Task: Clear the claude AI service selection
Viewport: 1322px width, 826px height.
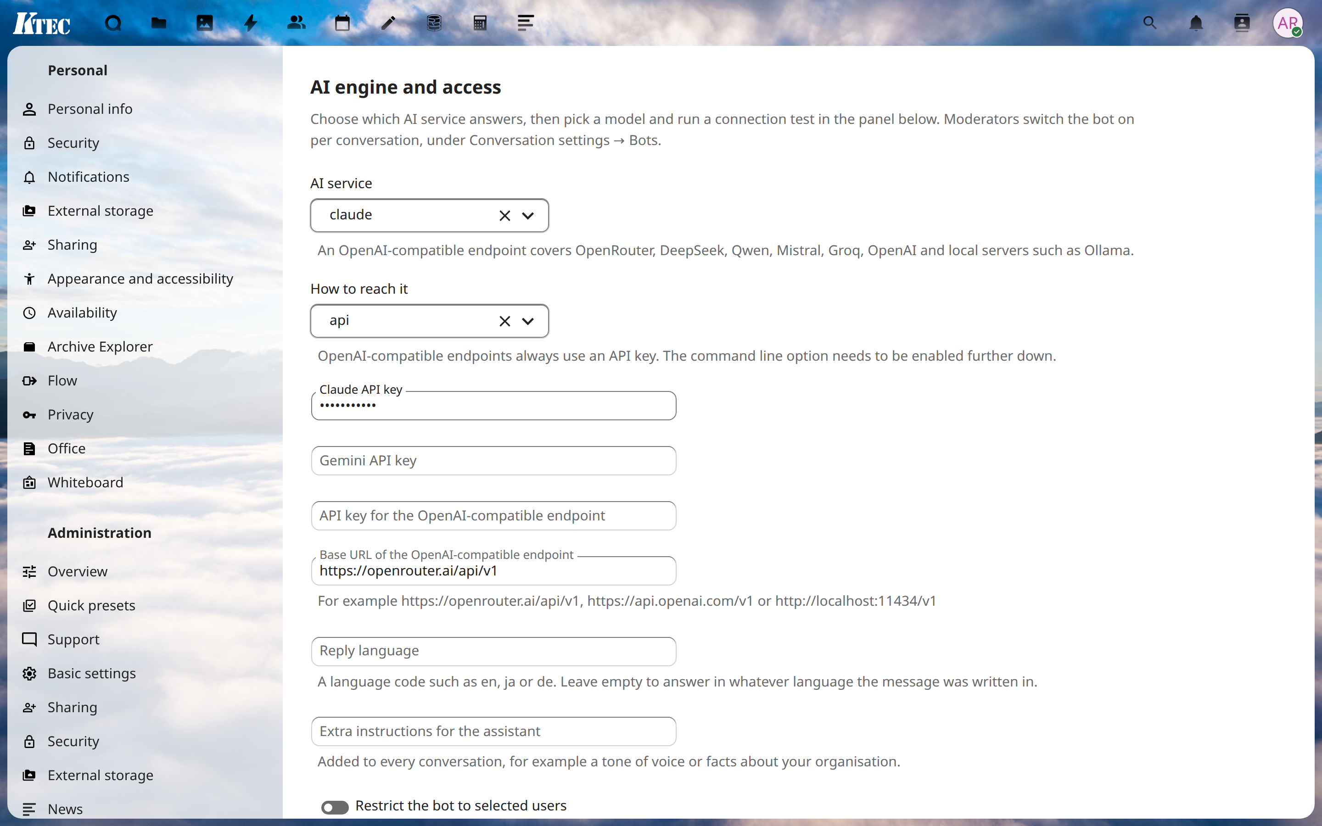Action: 504,216
